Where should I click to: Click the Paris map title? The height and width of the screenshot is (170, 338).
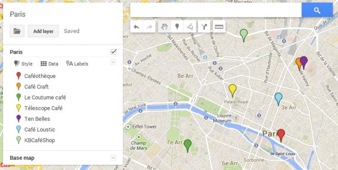(18, 14)
